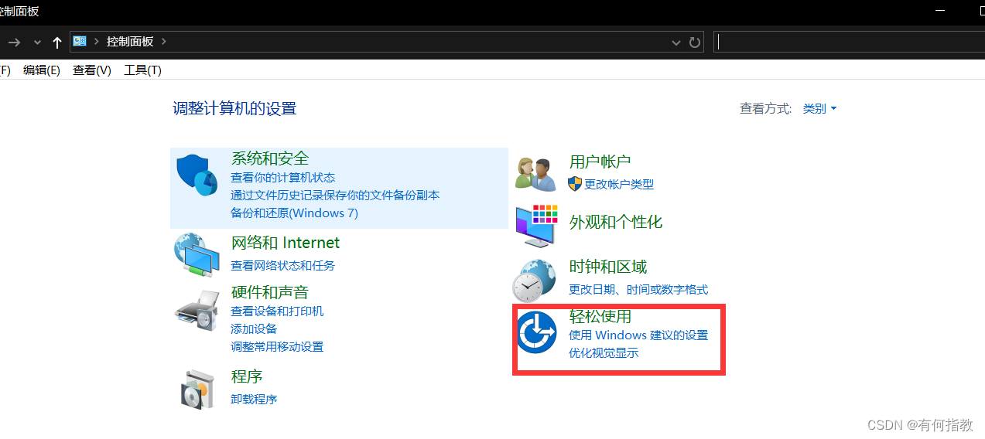Click 优化视觉显示 link
The width and height of the screenshot is (985, 439).
(604, 353)
